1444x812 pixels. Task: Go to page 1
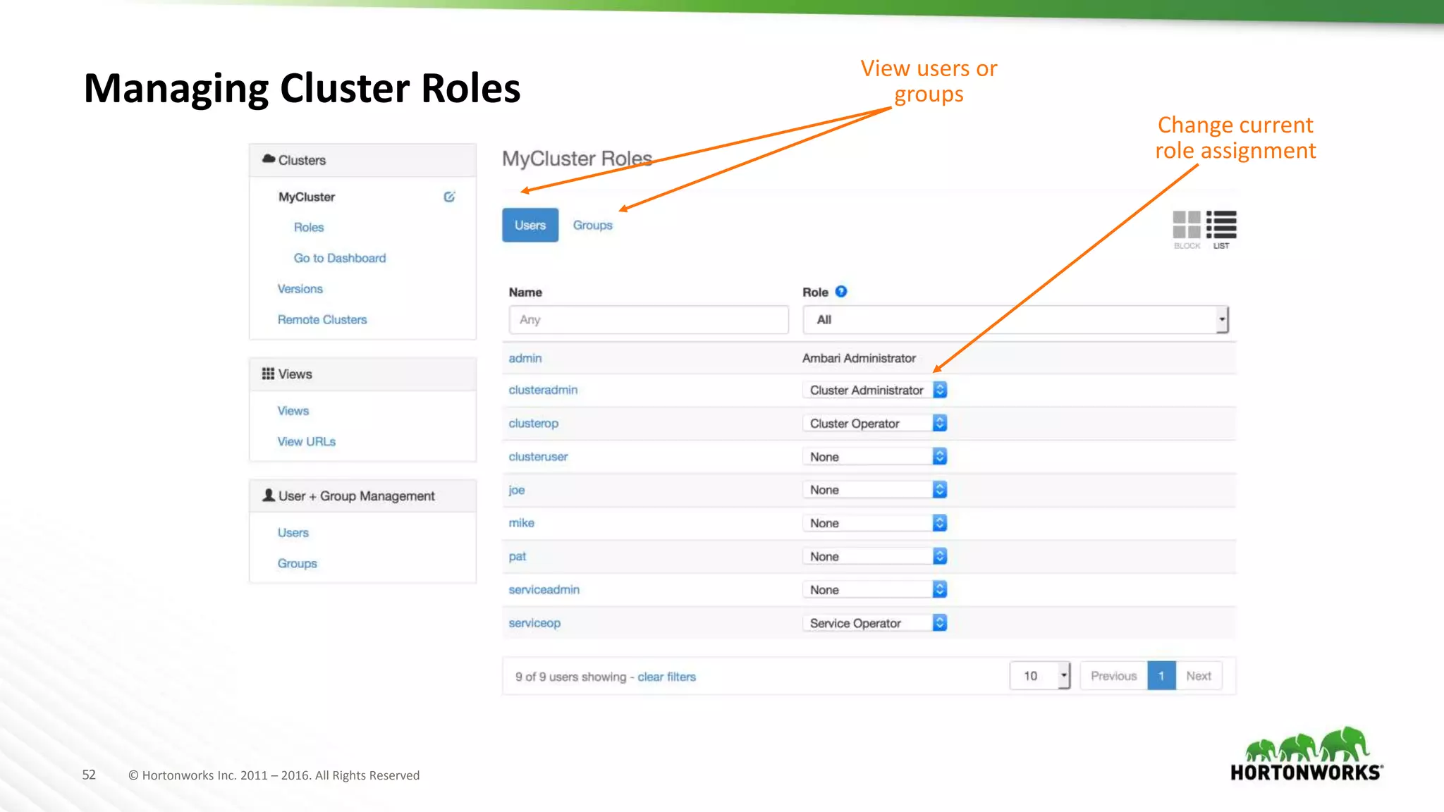tap(1161, 676)
